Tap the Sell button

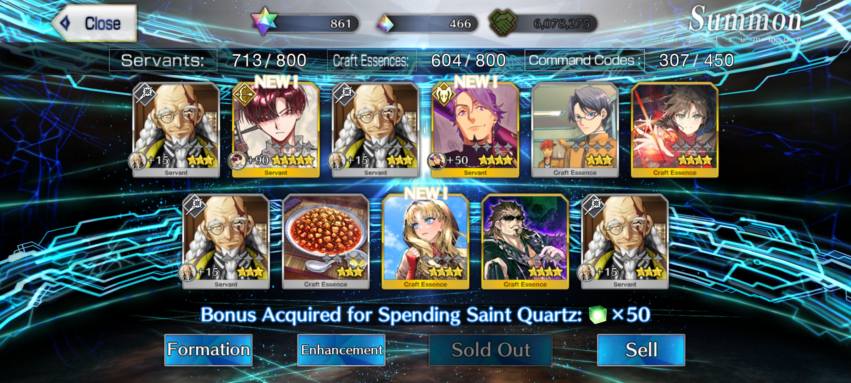point(641,350)
